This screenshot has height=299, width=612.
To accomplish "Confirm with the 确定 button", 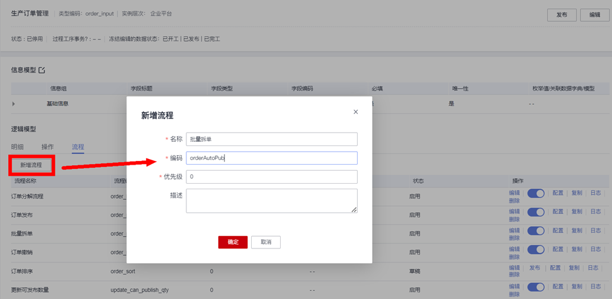I will 233,242.
